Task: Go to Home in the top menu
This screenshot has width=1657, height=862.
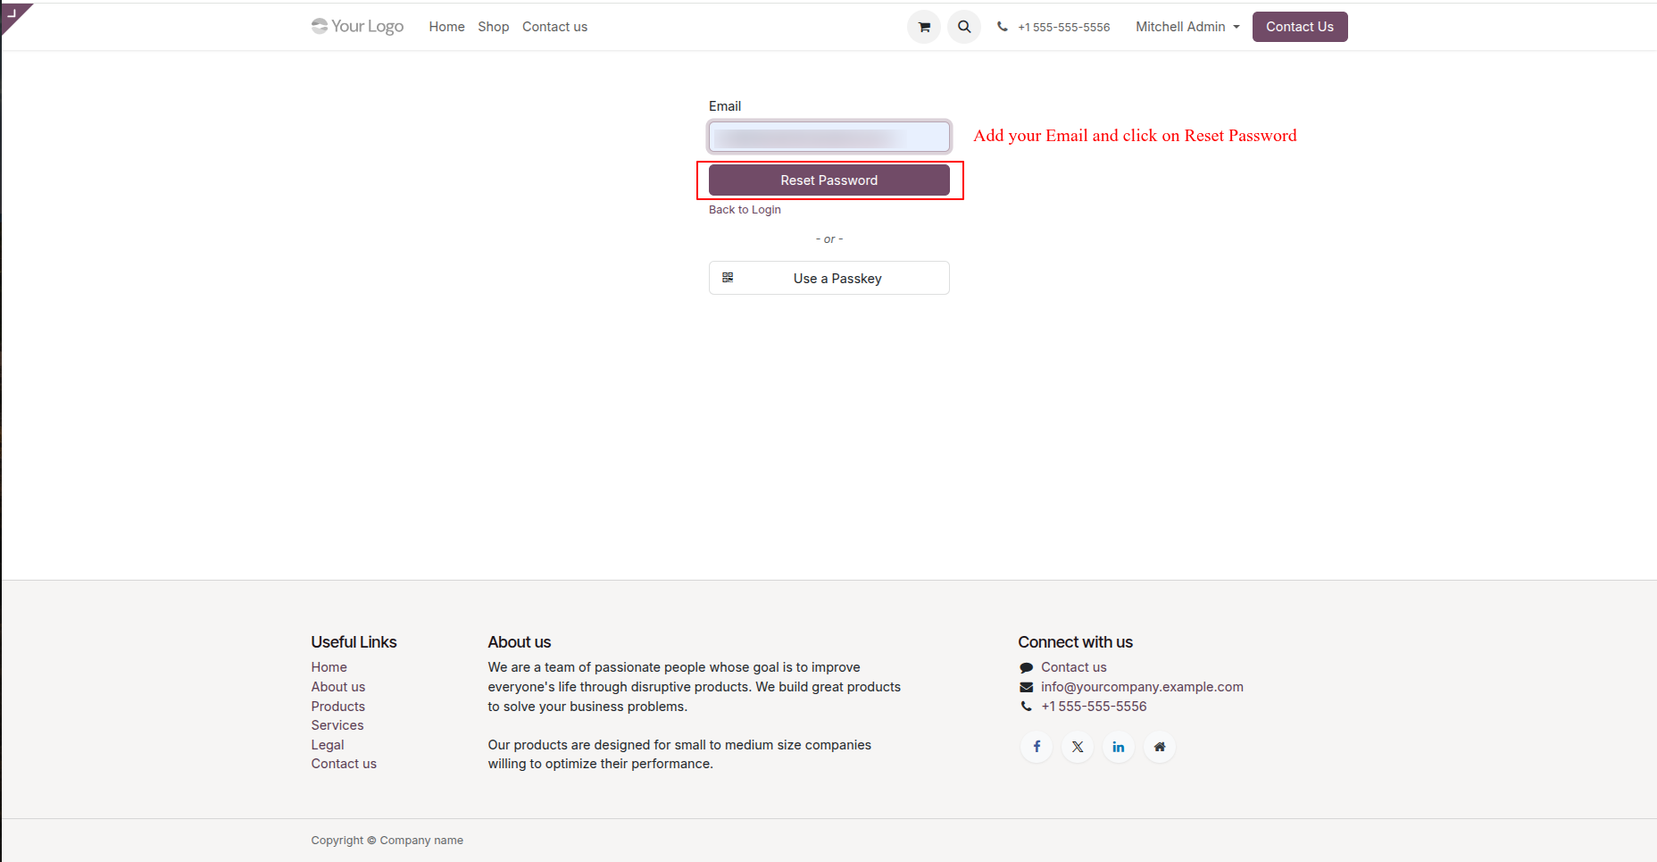Action: 446,27
